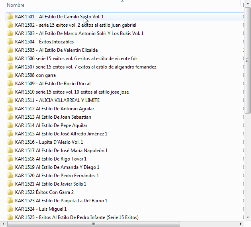
Task: Click the folder icon for KAR 1509
Action: 10,83
